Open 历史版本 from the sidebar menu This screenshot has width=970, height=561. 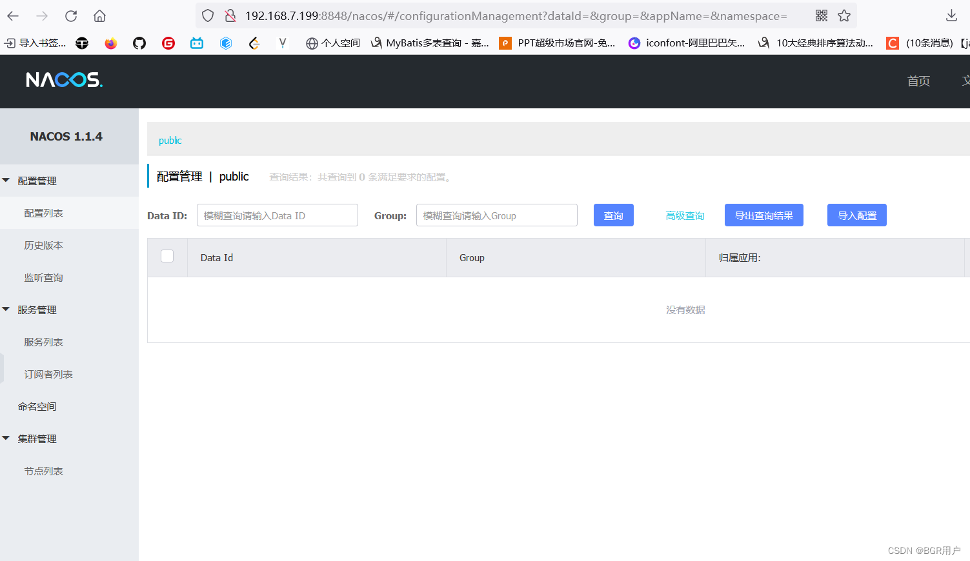coord(43,245)
